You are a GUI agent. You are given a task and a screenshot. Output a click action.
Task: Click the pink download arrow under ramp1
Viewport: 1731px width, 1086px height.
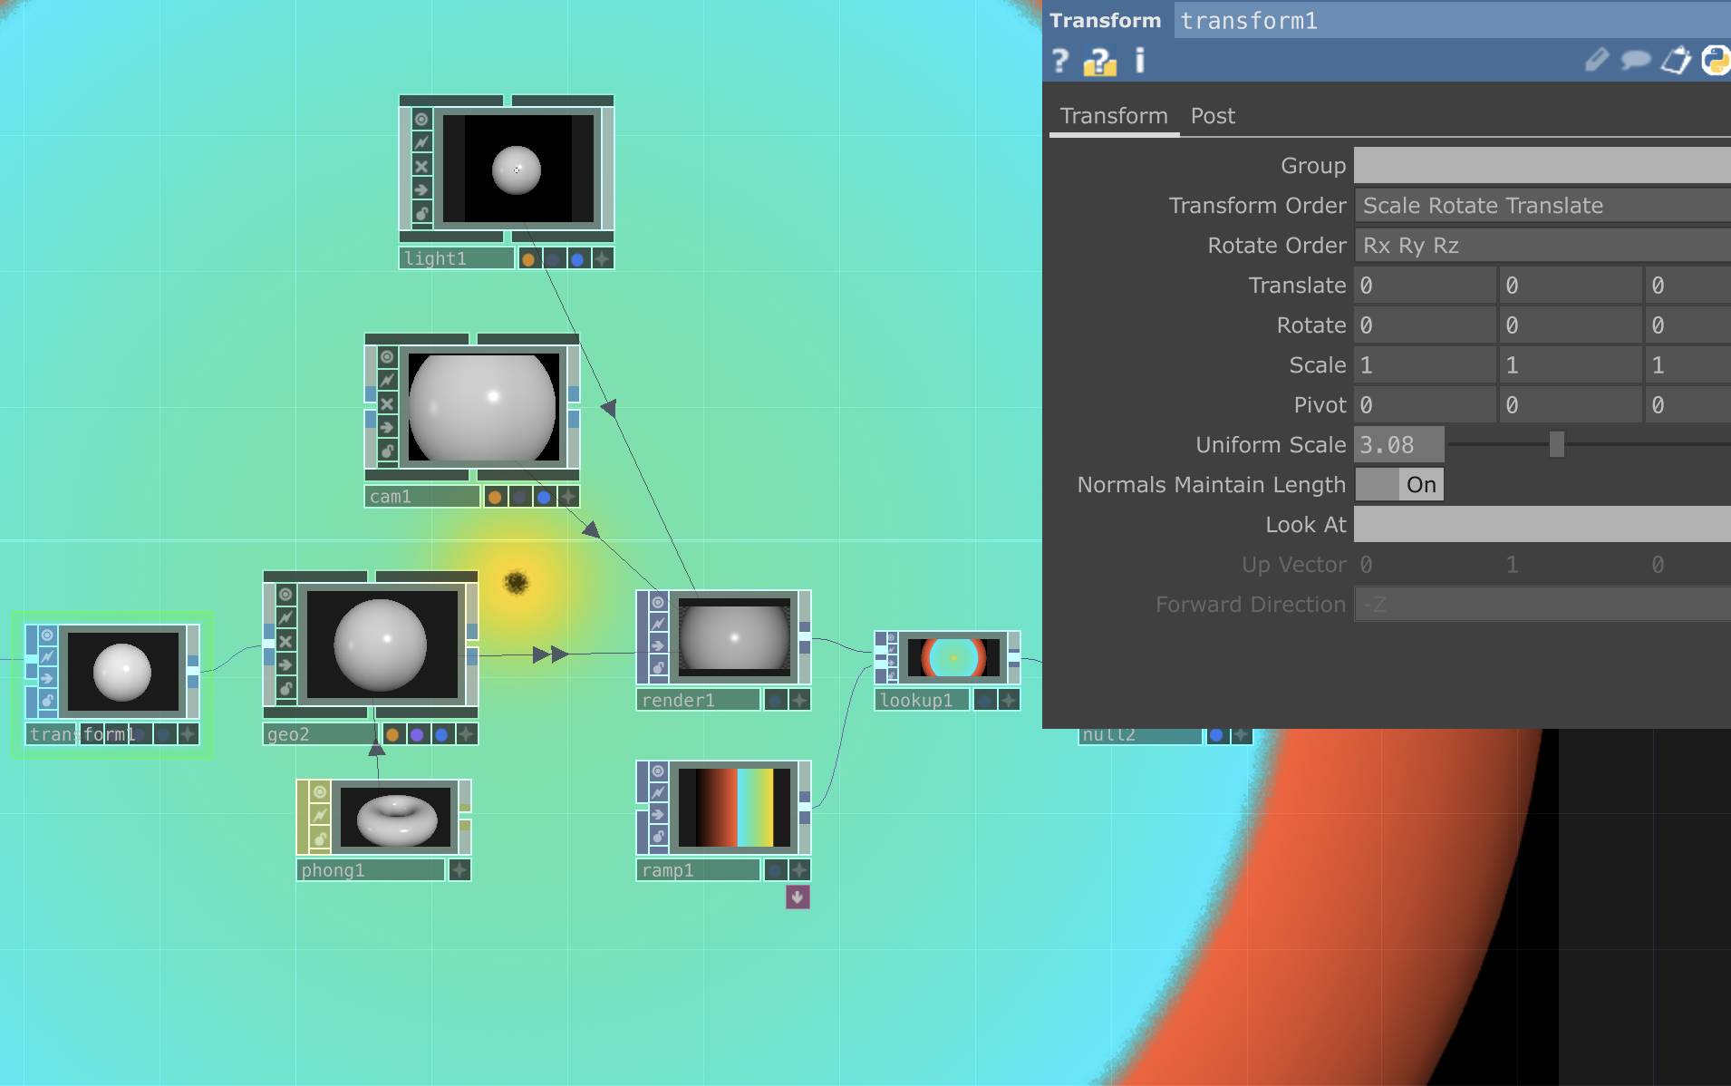[798, 897]
